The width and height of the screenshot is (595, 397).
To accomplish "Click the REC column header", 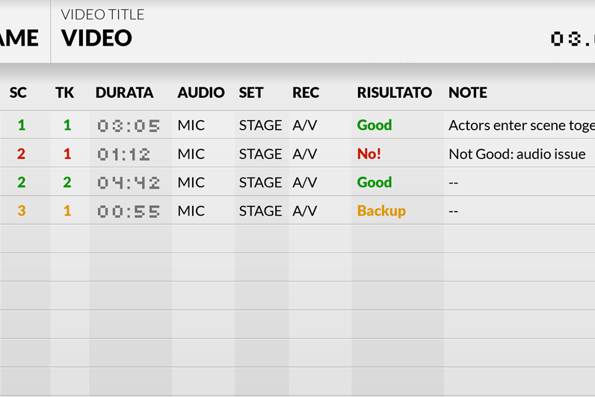I will [306, 93].
